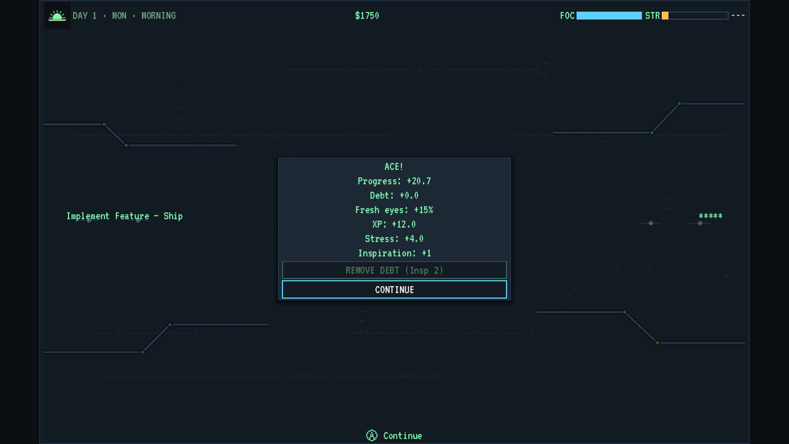Click the ACE! result heading
This screenshot has height=444, width=789.
(394, 166)
